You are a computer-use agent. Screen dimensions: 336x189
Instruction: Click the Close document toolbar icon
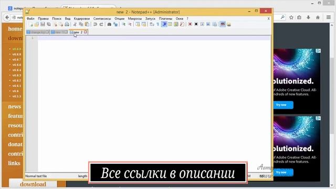[x=55, y=25]
